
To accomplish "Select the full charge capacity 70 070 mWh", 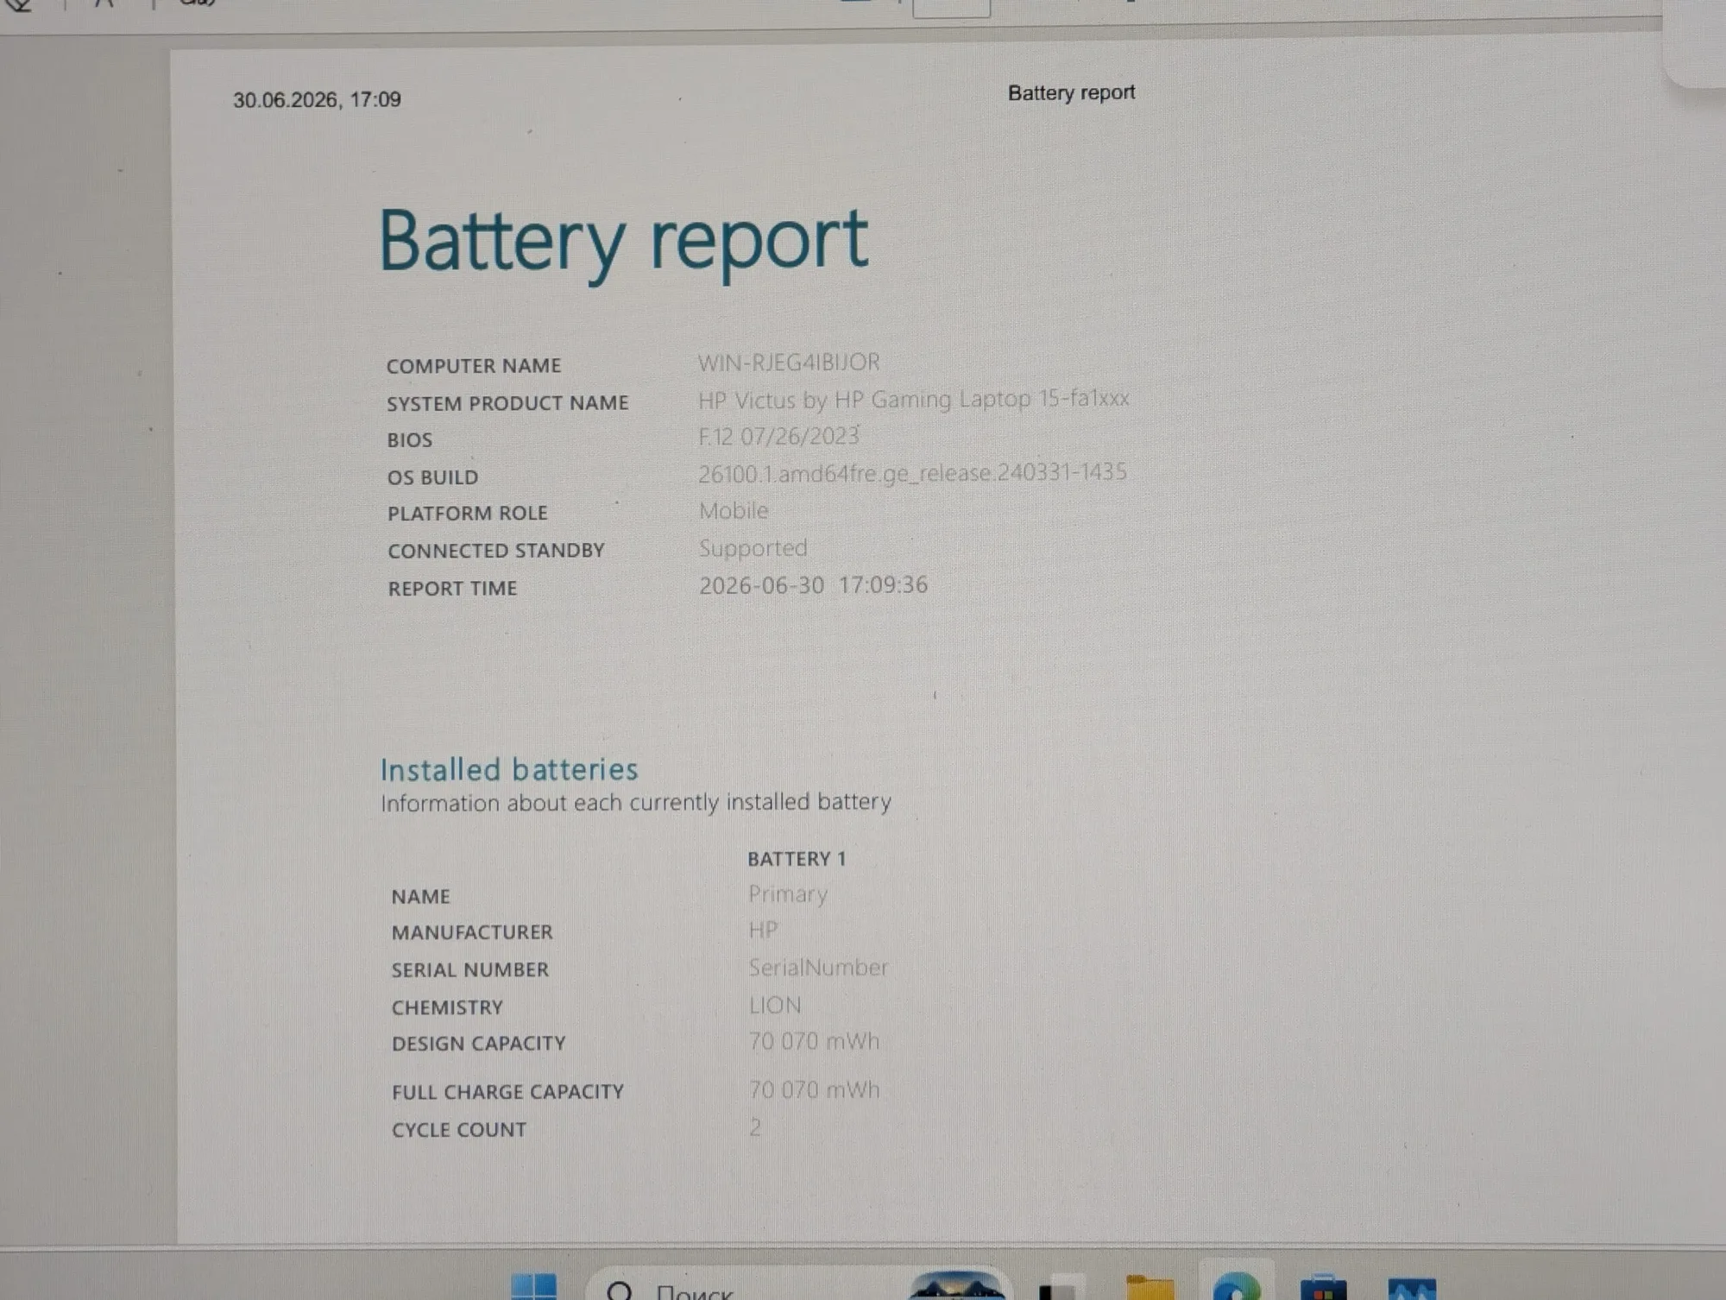I will click(814, 1089).
